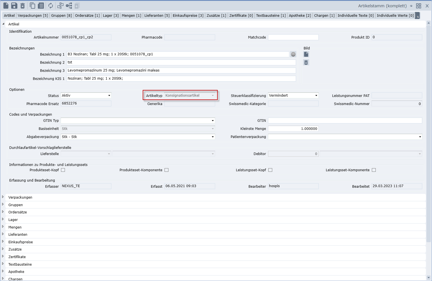
Task: Click the scrollbar down arrow at bottom right
Action: click(428, 278)
